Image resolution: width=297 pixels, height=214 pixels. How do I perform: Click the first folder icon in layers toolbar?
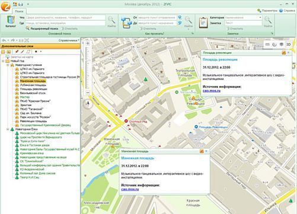(3, 52)
